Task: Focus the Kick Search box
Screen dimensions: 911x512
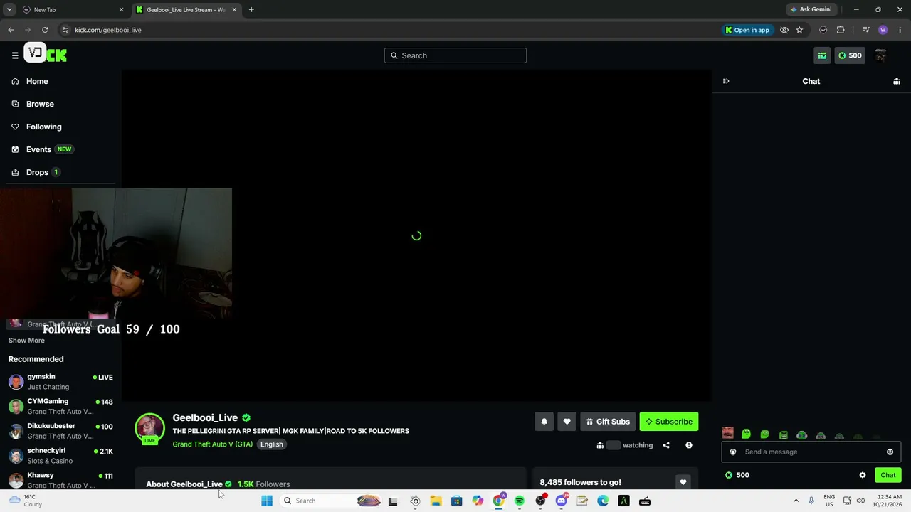Action: 455,55
